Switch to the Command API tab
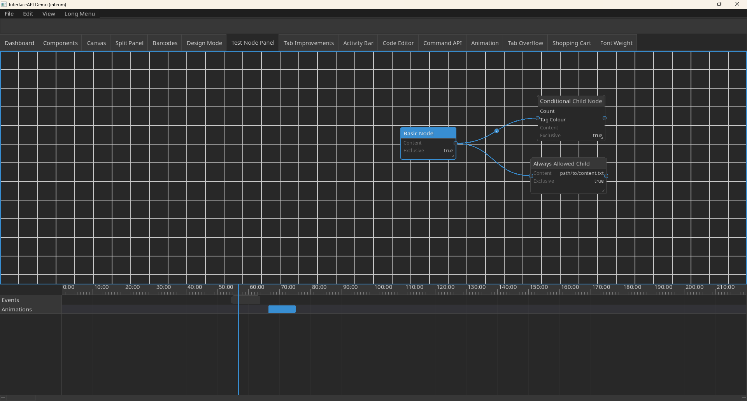747x401 pixels. 442,43
